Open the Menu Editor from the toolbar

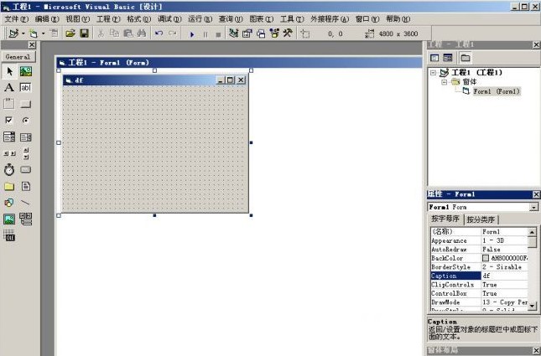pos(55,34)
